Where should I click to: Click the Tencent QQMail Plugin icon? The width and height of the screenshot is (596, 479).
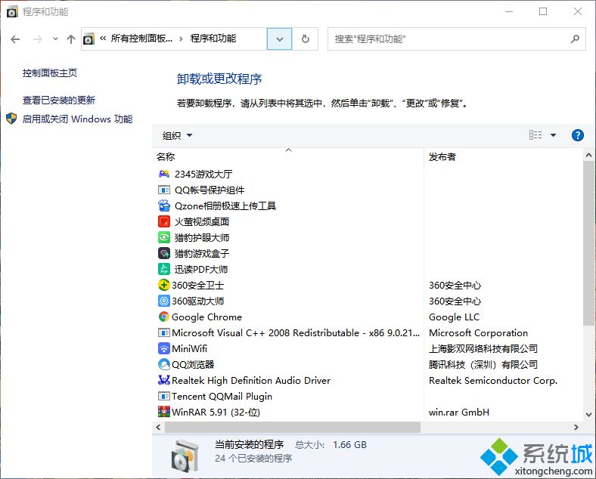pyautogui.click(x=164, y=396)
